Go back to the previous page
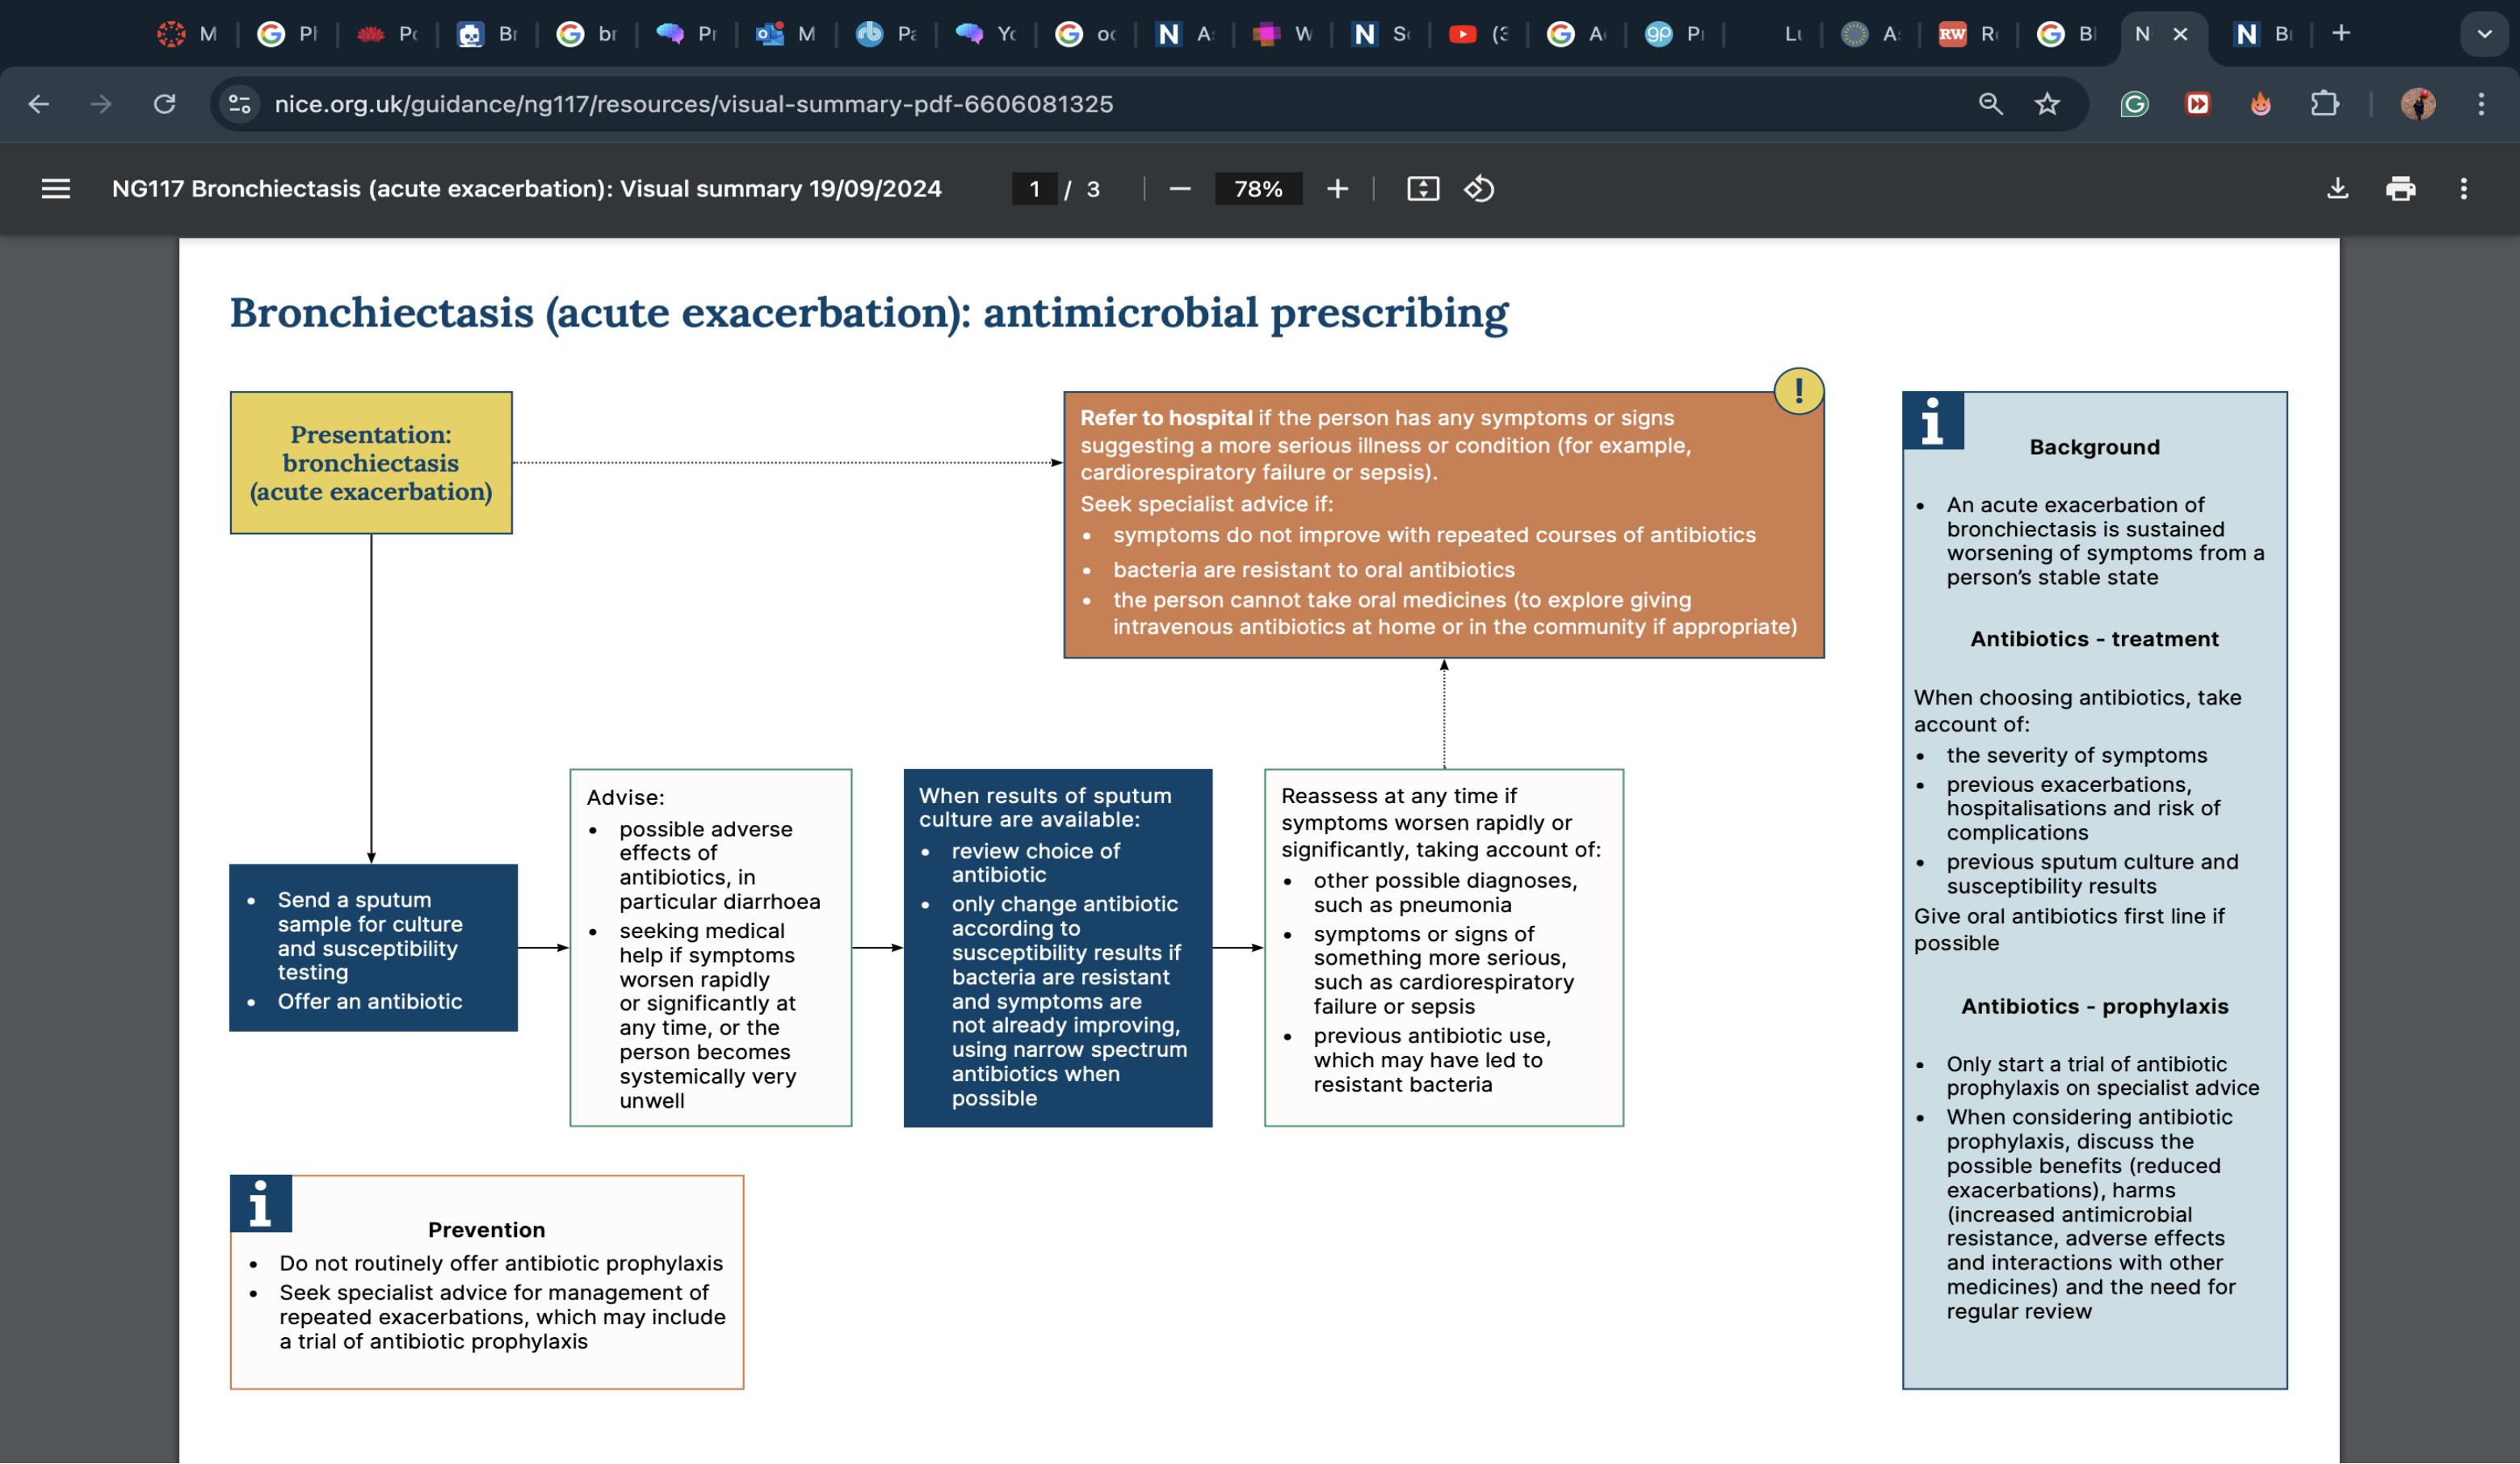2520x1464 pixels. (39, 104)
